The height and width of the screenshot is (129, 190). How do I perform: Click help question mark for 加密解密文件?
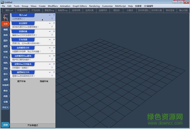[52, 51]
